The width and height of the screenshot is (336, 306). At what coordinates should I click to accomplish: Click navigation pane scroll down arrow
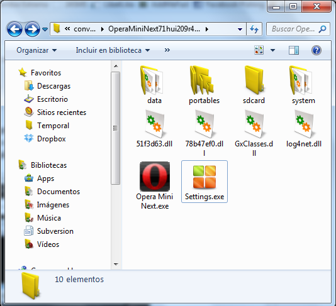(x=116, y=265)
